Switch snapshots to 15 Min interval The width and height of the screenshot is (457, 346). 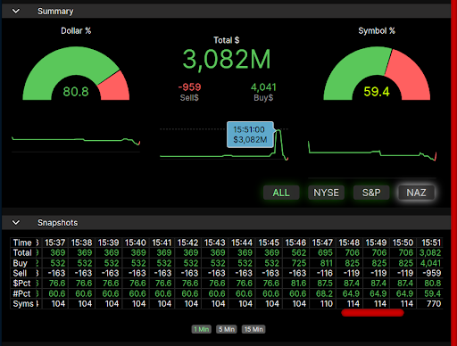[253, 329]
